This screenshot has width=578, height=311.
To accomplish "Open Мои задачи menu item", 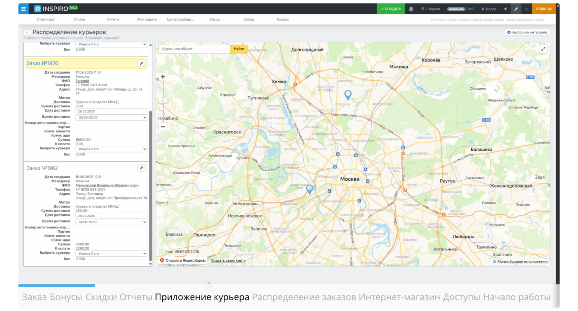I will 147,20.
